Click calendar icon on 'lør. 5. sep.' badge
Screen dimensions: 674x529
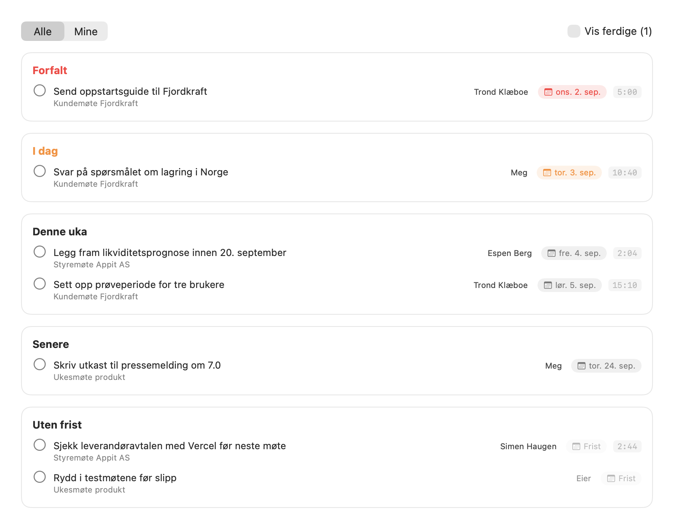pyautogui.click(x=548, y=285)
